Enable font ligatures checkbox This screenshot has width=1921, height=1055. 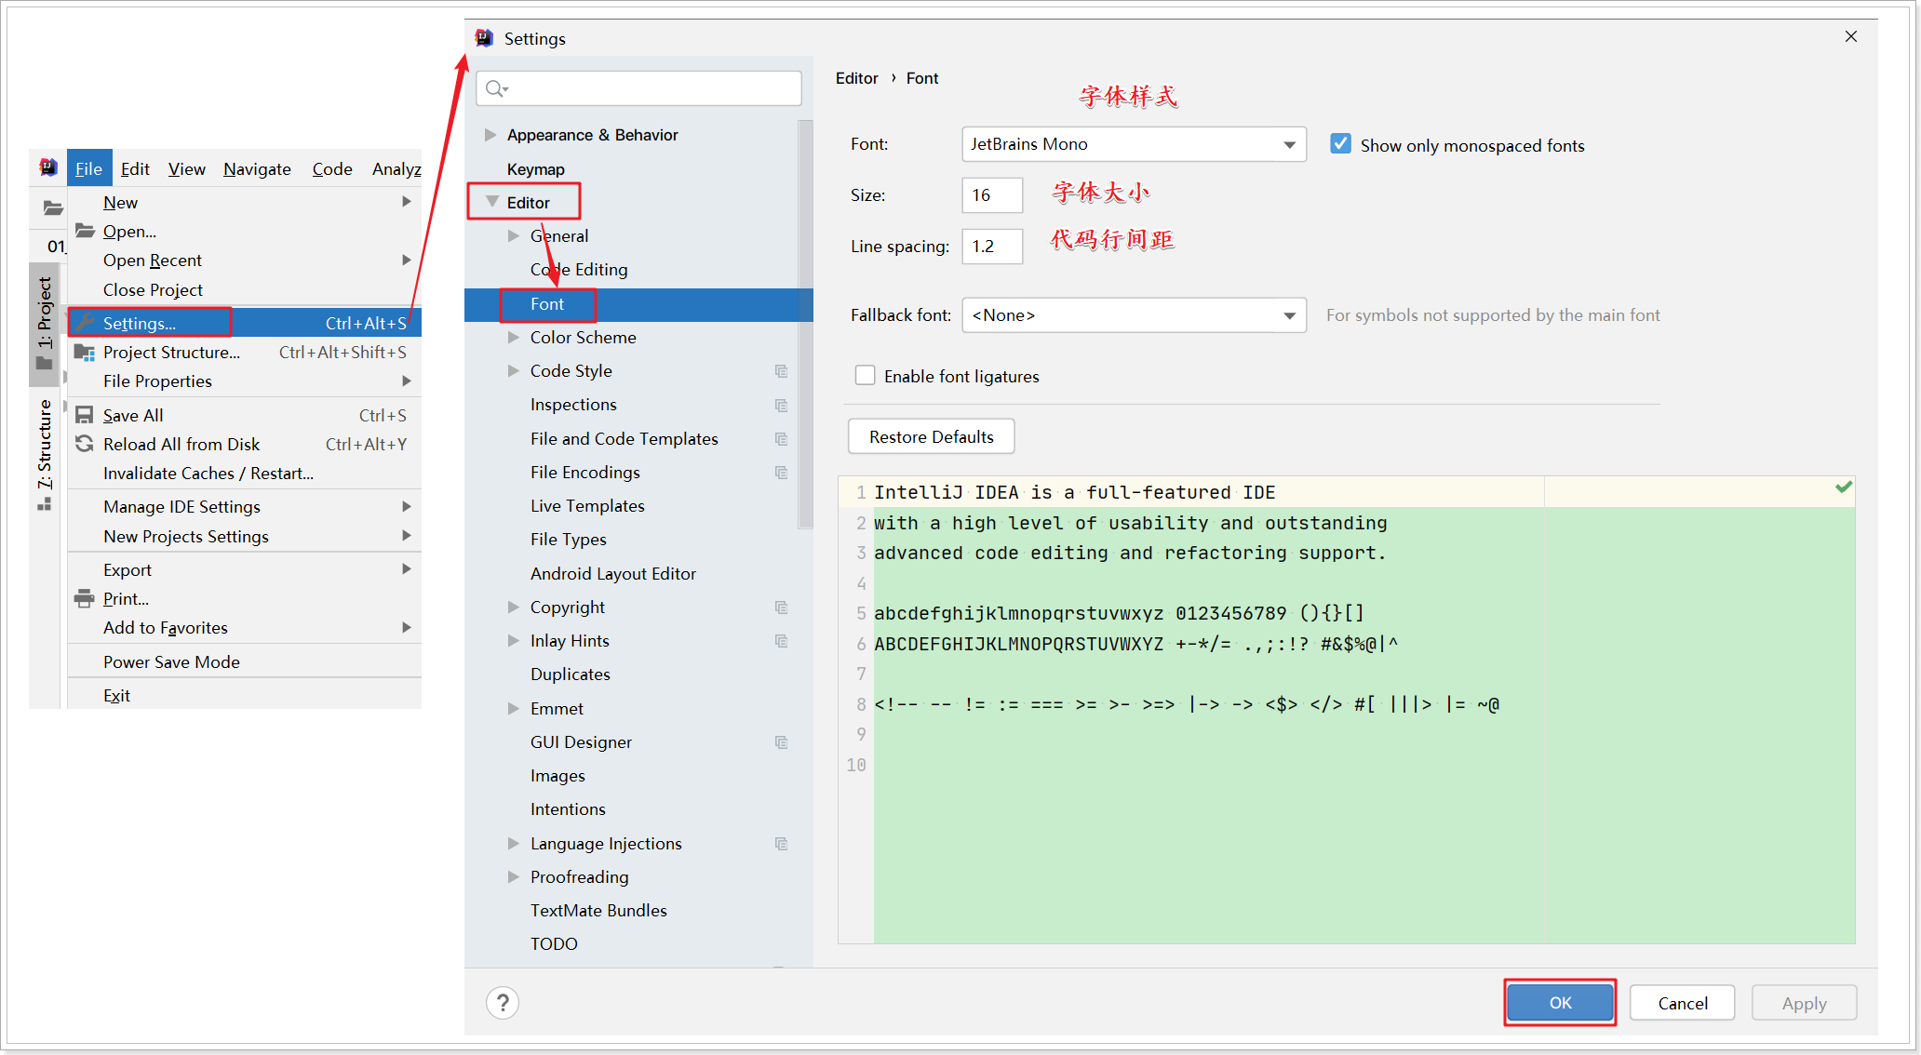tap(865, 376)
